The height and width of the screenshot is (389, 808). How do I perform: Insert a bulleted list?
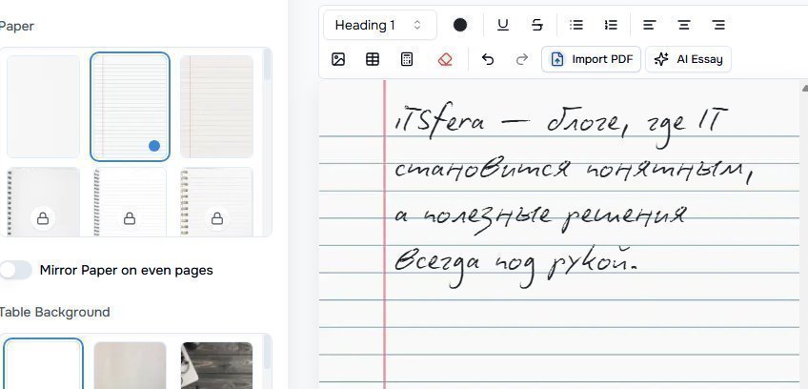tap(576, 25)
